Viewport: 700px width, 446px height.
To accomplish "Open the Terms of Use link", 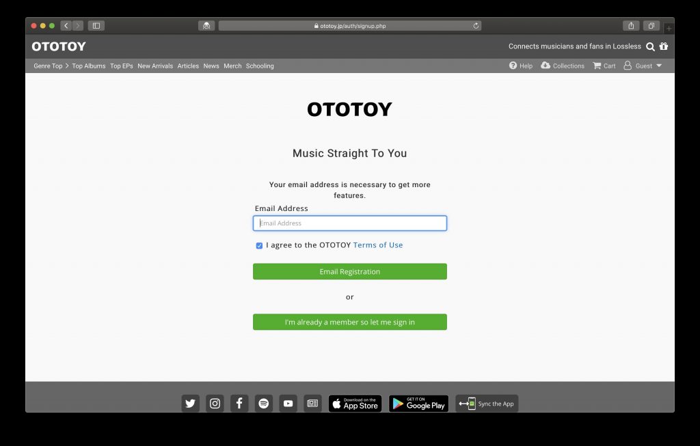I will pyautogui.click(x=377, y=245).
